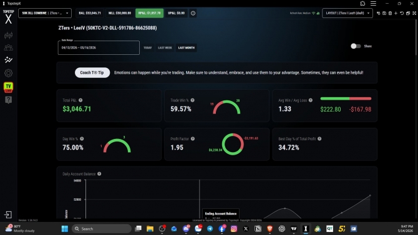Image resolution: width=418 pixels, height=235 pixels.
Task: Open the chat support icon in title bar
Action: (x=362, y=4)
